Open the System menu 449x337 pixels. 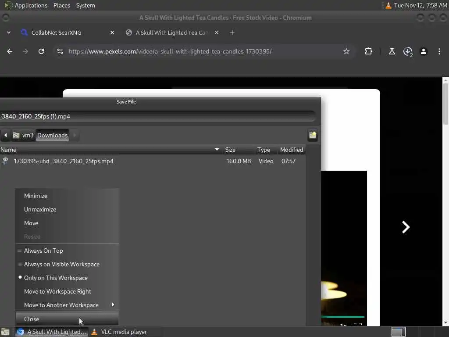click(86, 5)
